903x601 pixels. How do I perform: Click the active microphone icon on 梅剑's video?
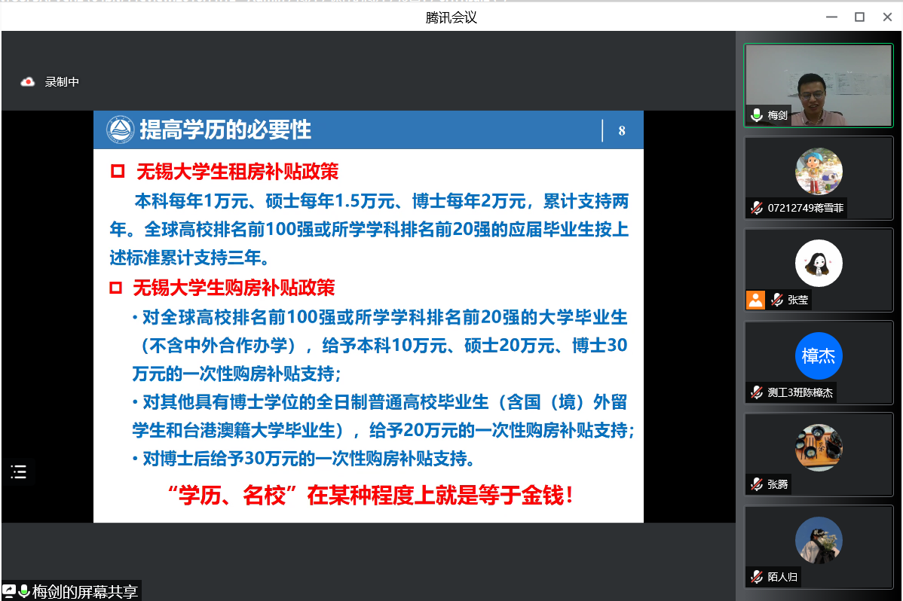tap(757, 115)
